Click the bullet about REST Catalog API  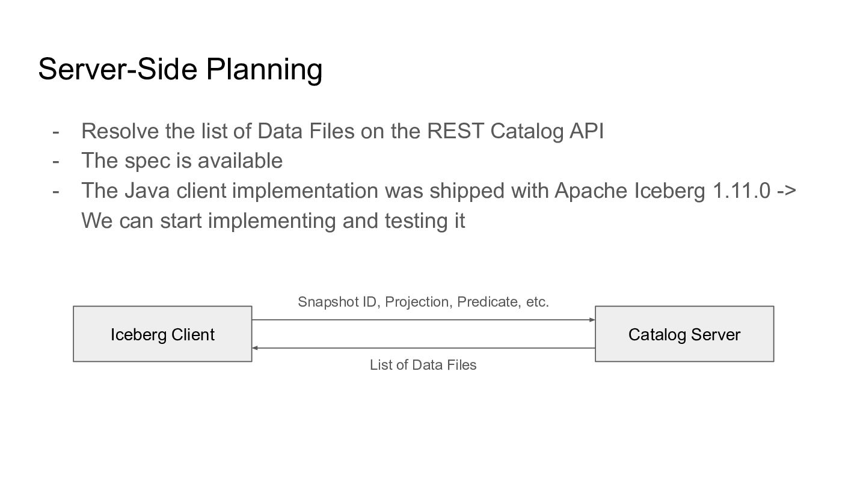[342, 130]
